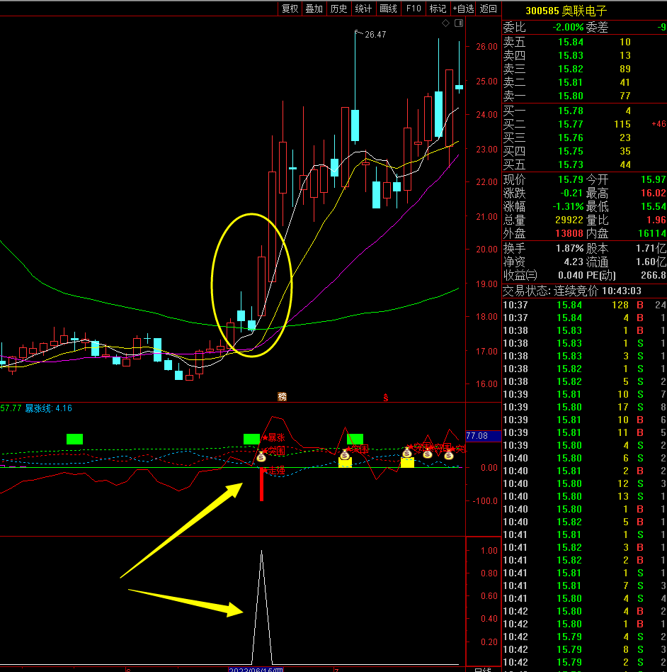This screenshot has height=672, width=667.
Task: Click the highlighted date marker on time axis
Action: [256, 669]
